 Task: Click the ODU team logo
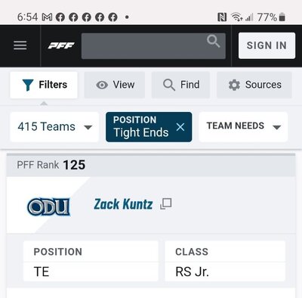[x=49, y=206]
